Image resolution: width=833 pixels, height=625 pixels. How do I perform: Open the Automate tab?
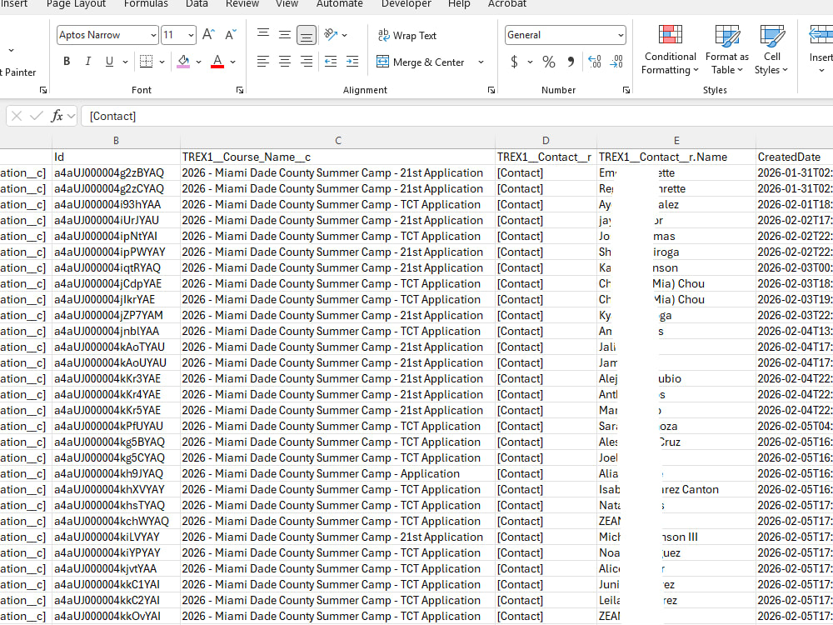pos(340,3)
